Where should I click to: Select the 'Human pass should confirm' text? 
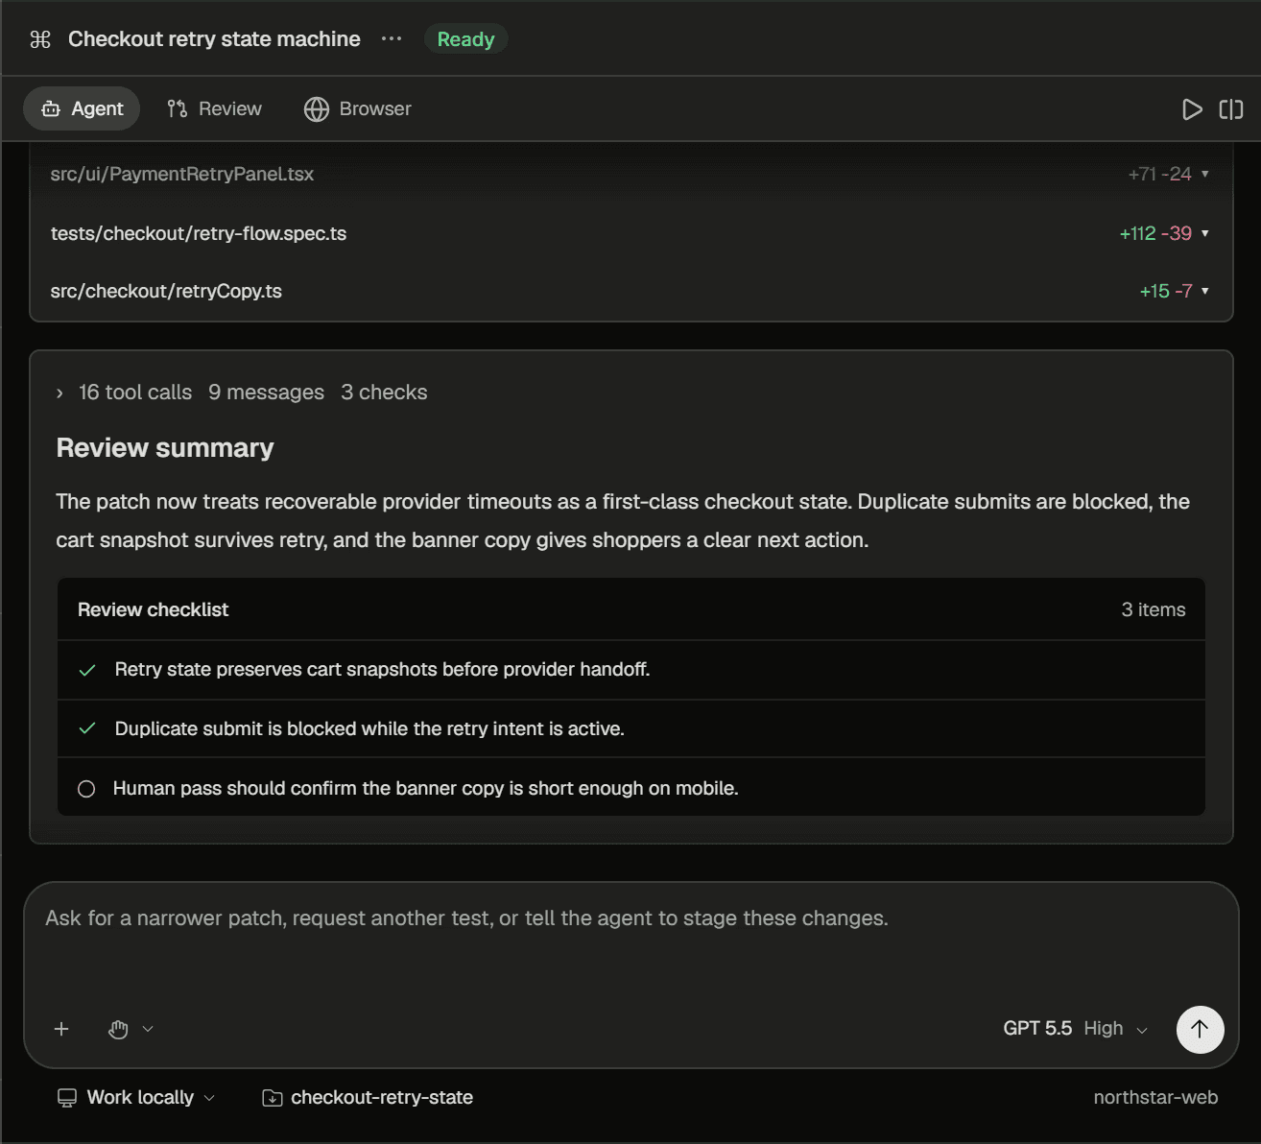pyautogui.click(x=425, y=788)
